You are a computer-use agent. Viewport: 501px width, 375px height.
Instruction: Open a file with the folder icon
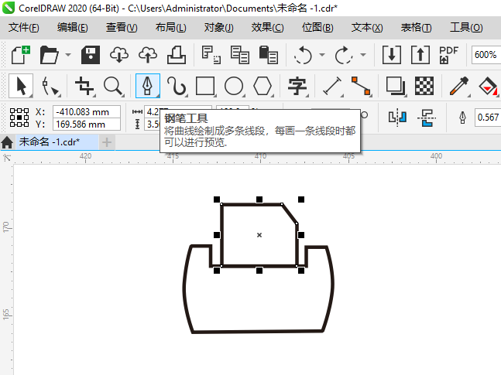(49, 55)
